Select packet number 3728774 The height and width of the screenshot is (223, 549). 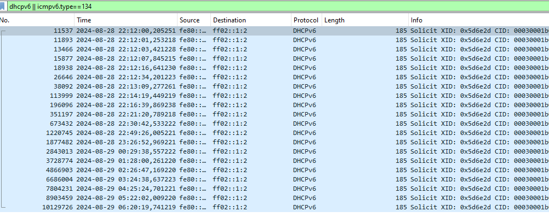(274, 161)
